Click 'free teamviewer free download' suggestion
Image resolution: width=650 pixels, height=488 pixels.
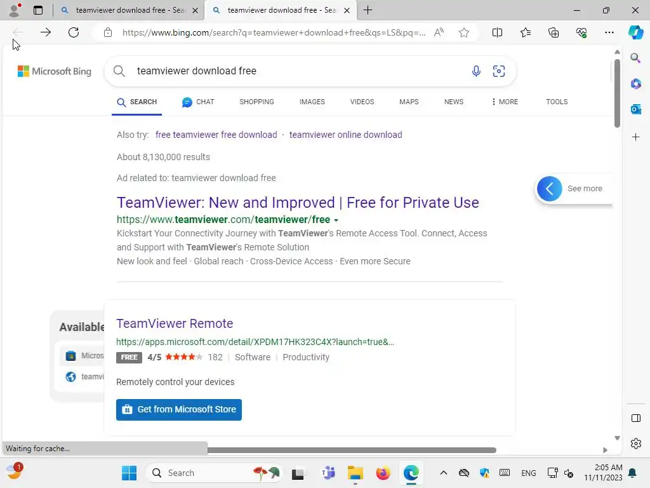[216, 135]
